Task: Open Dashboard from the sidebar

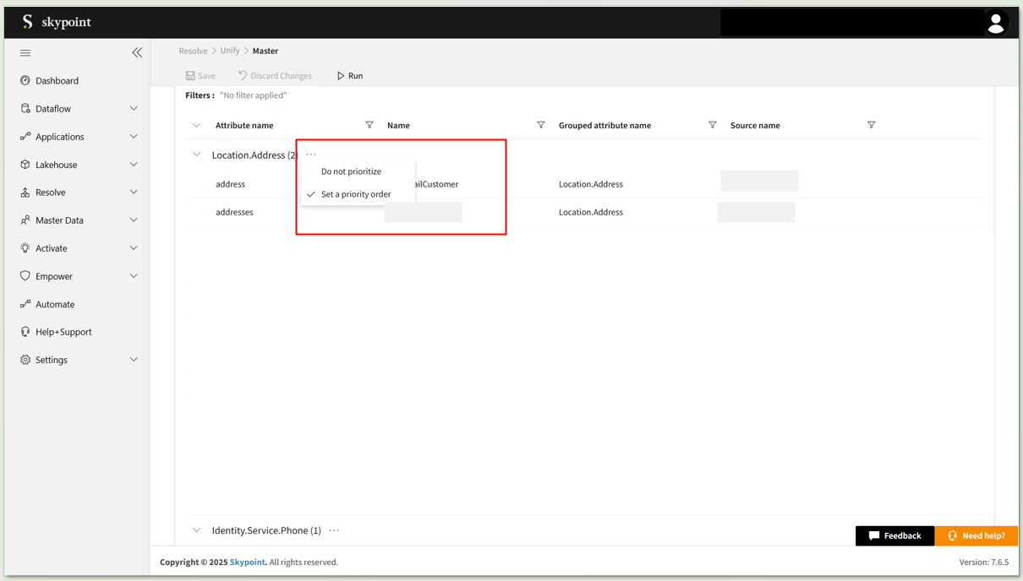Action: (57, 81)
